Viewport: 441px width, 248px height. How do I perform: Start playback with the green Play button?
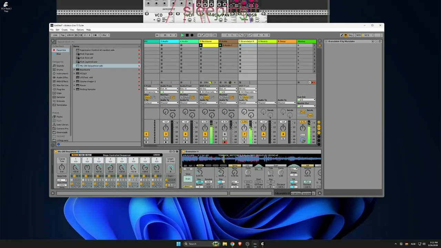[182, 35]
